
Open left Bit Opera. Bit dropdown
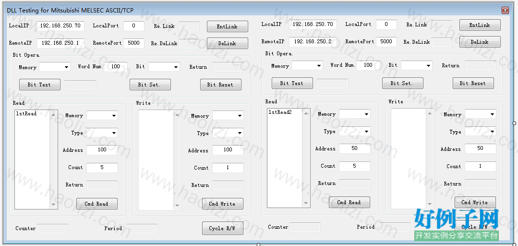[x=164, y=67]
